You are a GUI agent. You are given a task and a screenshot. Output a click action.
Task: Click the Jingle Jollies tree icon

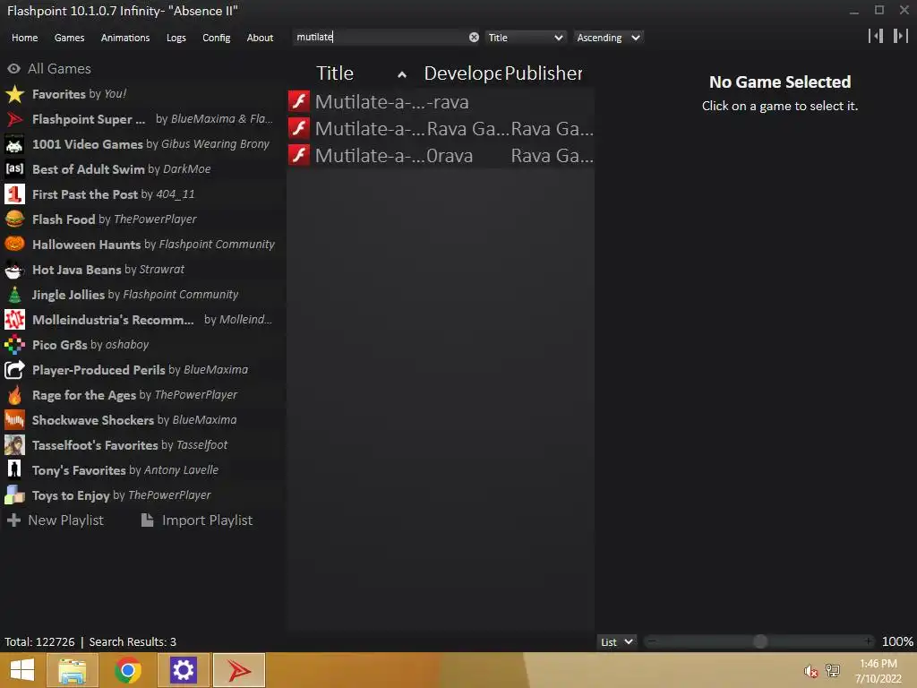14,294
